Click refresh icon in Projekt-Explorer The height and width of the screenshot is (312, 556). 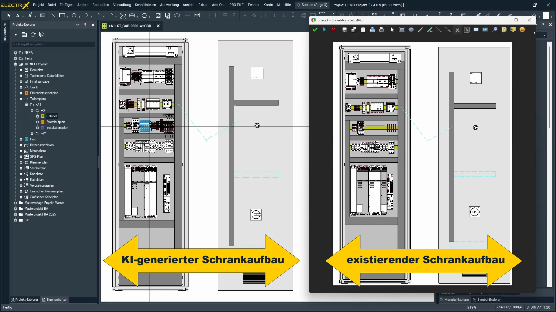click(x=33, y=35)
